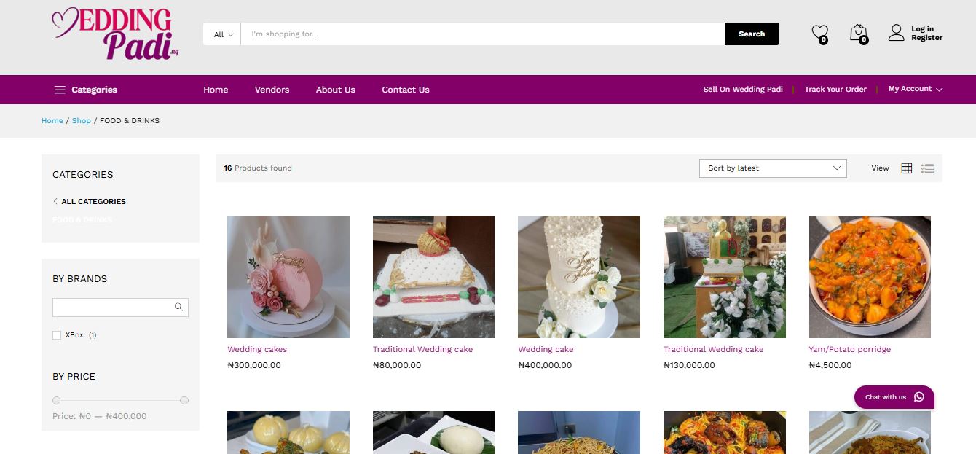The image size is (976, 454).
Task: Switch to list view layout
Action: (x=927, y=168)
